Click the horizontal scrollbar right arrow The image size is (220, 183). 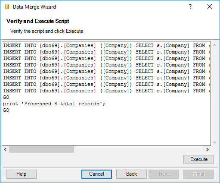[208, 150]
